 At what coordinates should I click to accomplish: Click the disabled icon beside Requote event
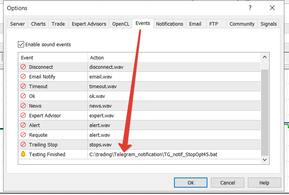click(23, 135)
